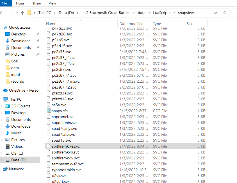Click the Forward navigation arrow
The image size is (237, 183).
(x=10, y=13)
